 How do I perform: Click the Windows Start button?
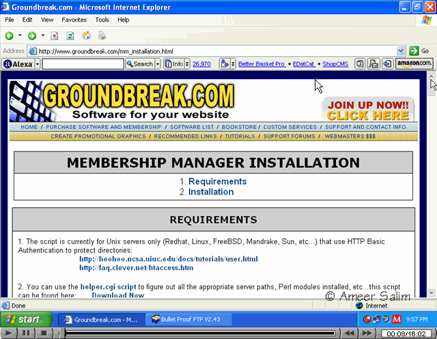coord(26,319)
